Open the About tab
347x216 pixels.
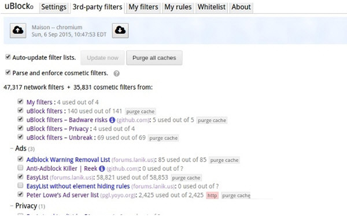pyautogui.click(x=241, y=7)
